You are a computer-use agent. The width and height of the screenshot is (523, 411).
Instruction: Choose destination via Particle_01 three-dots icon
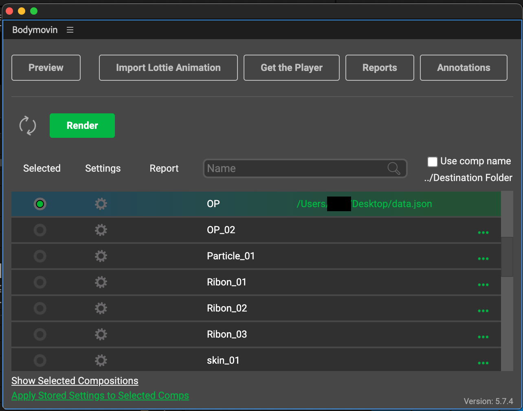tap(483, 259)
